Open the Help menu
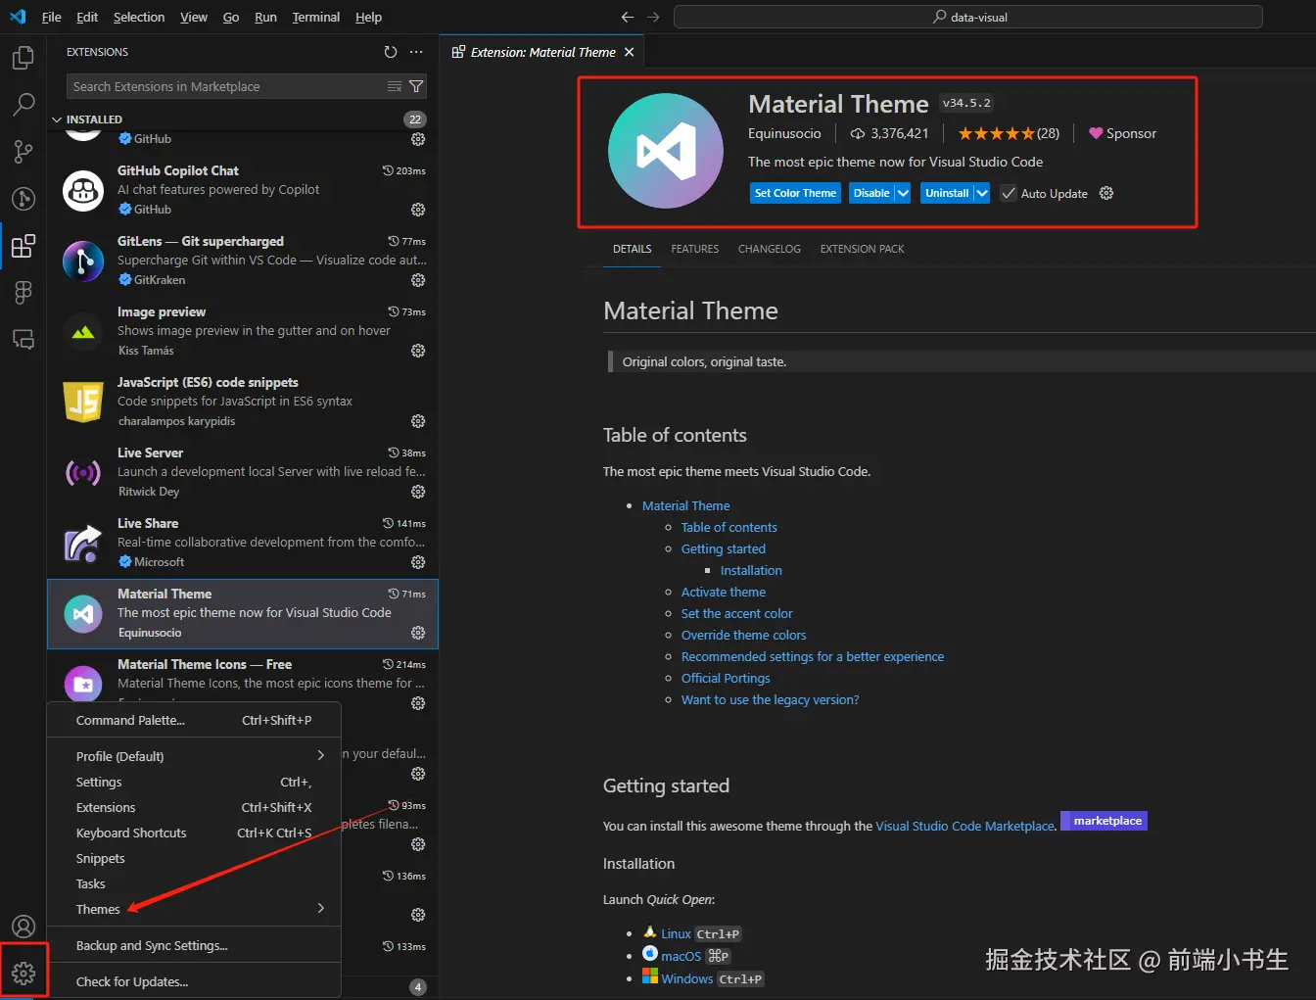Viewport: 1316px width, 1000px height. [x=369, y=17]
